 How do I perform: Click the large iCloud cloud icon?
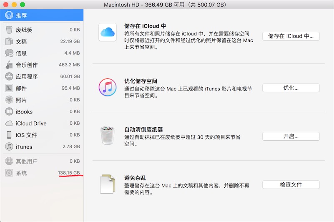[x=108, y=32]
